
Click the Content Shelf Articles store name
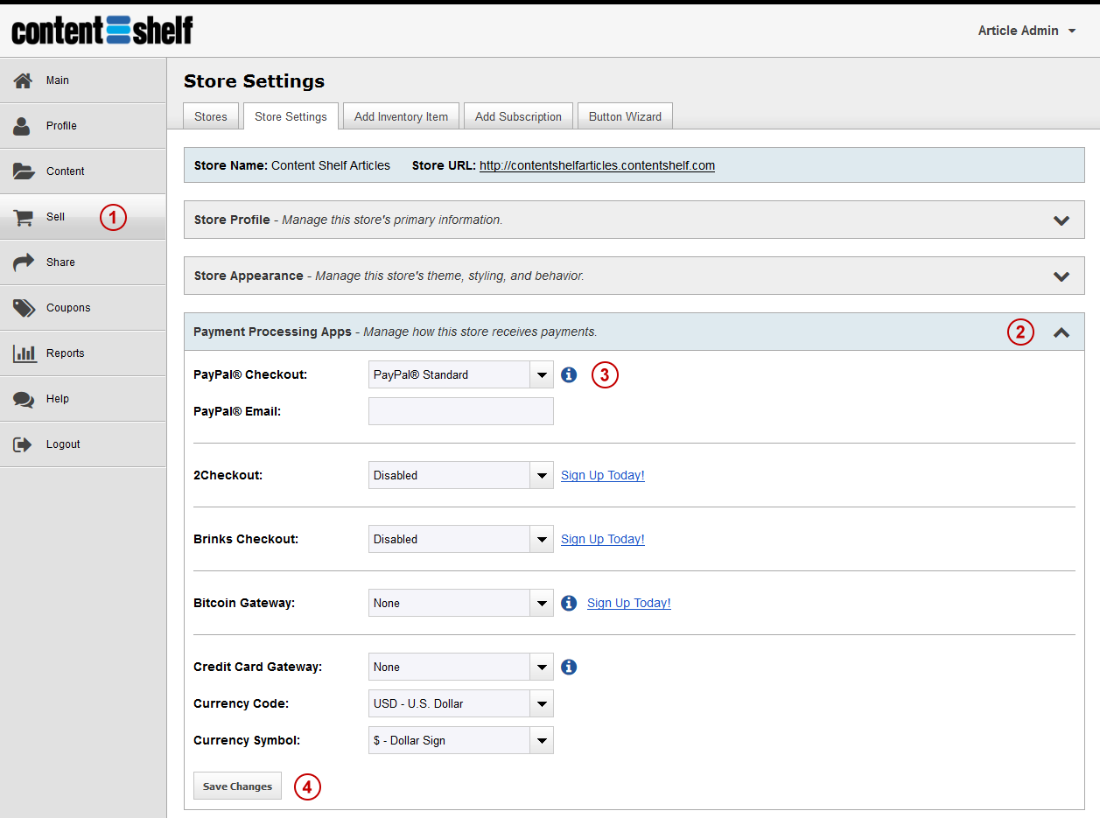click(x=331, y=165)
